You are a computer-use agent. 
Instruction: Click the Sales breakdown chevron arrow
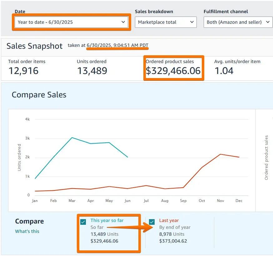pyautogui.click(x=192, y=22)
